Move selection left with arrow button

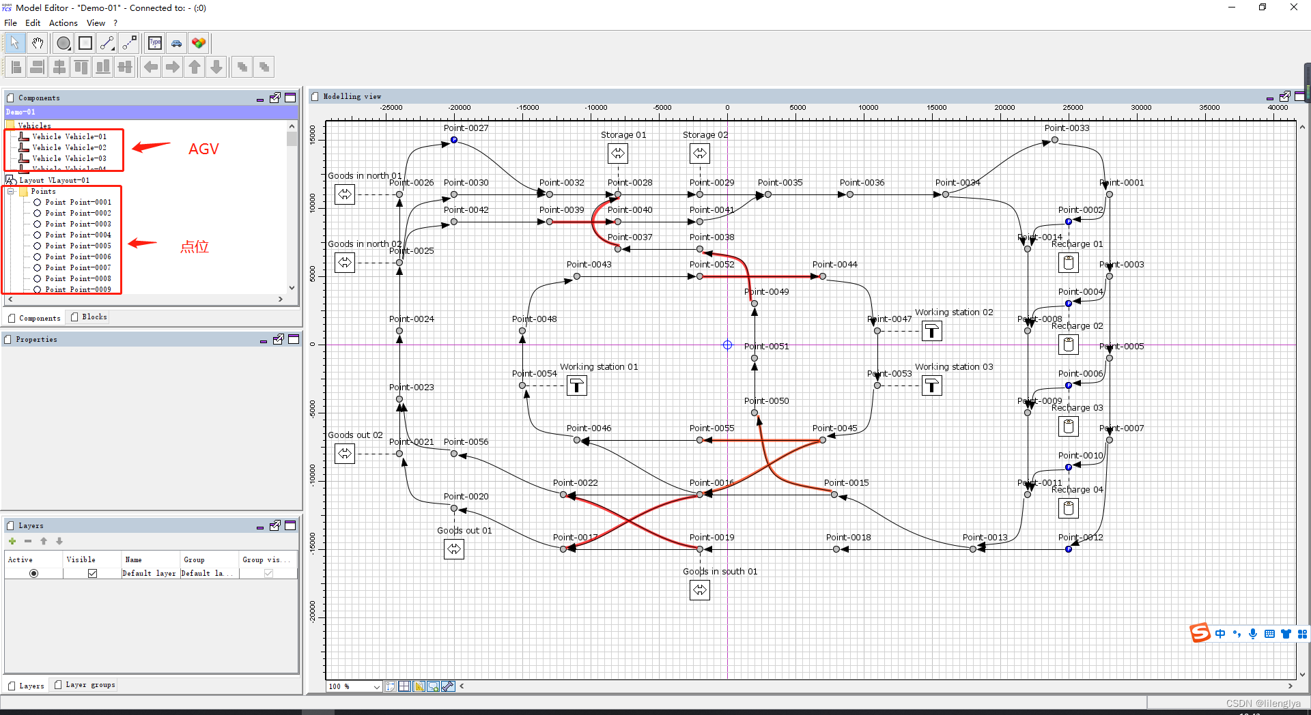click(x=151, y=67)
